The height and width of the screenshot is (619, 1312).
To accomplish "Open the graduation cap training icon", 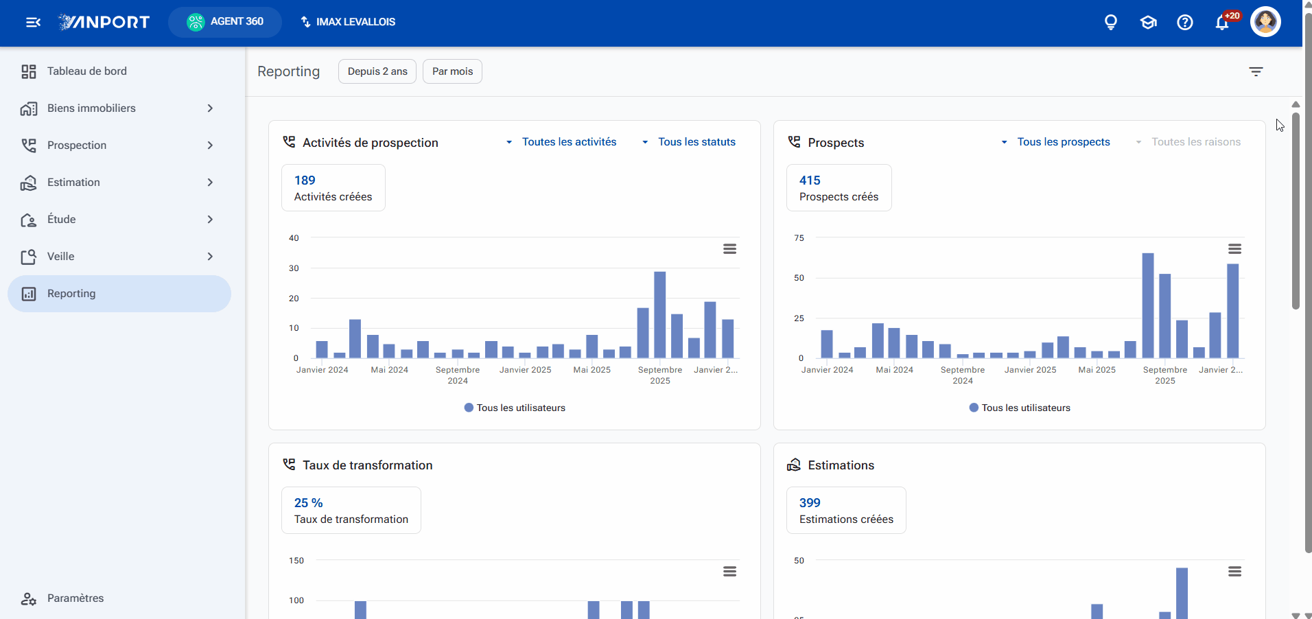I will pos(1148,23).
